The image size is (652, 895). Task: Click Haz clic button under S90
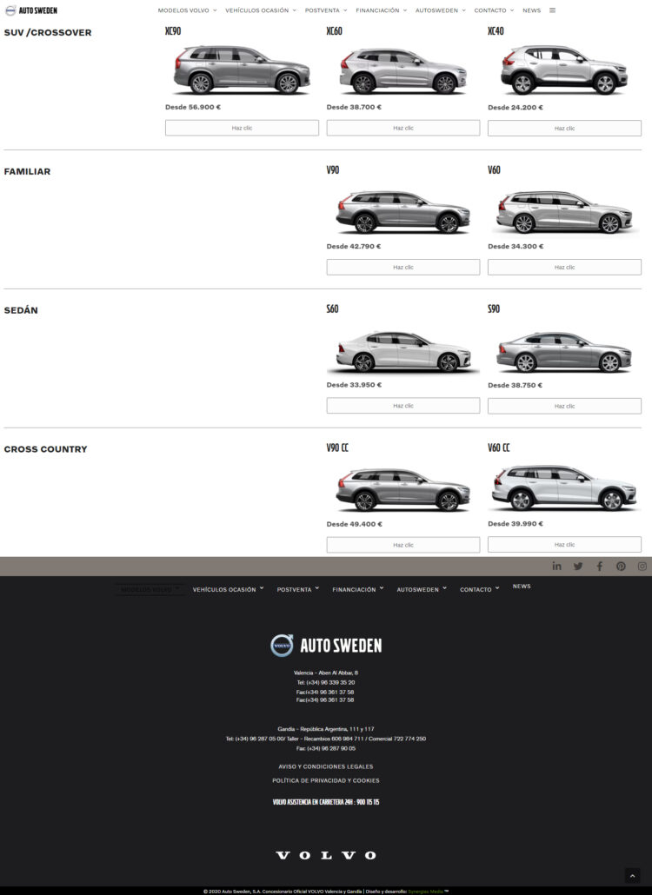565,407
